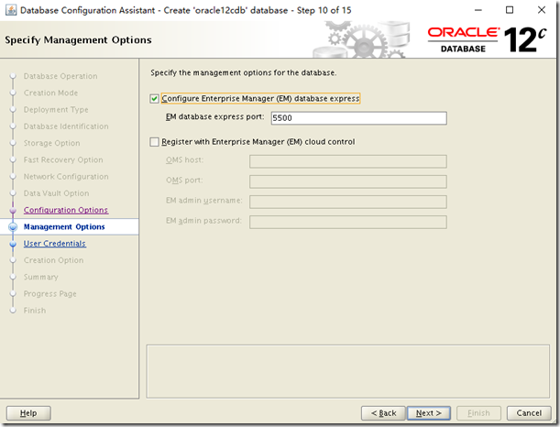Click the EM database express port field
The height and width of the screenshot is (427, 560).
coord(358,118)
